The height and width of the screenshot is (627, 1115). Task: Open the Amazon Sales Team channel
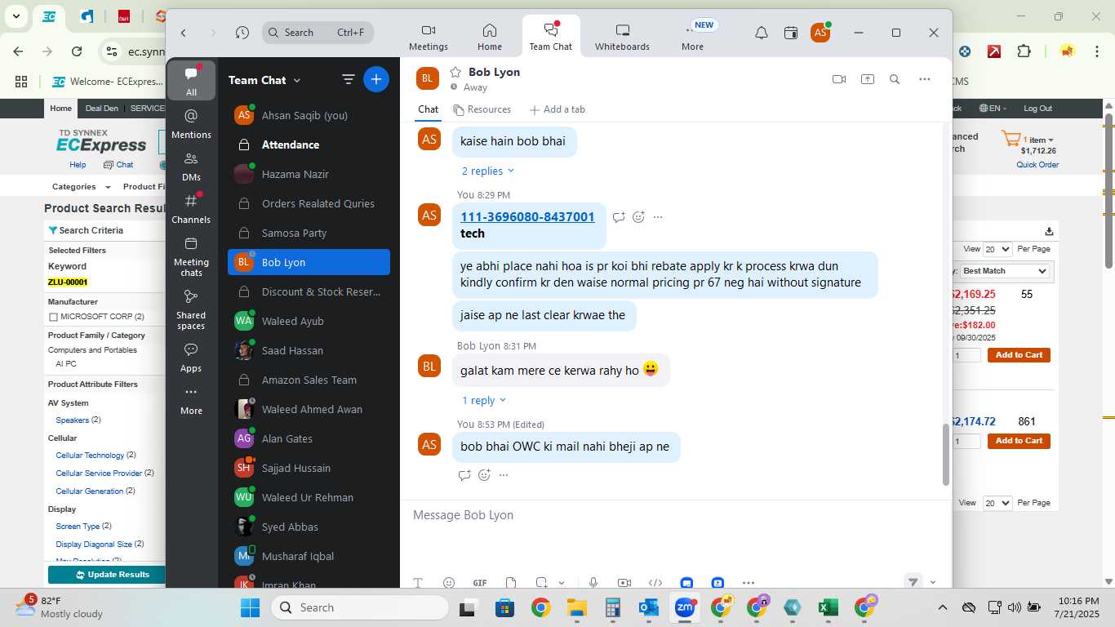pyautogui.click(x=309, y=380)
